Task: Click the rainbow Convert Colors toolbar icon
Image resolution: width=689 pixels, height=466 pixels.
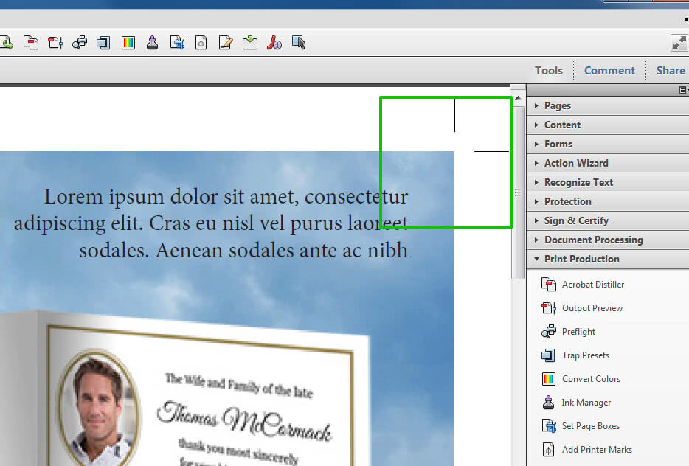Action: (x=128, y=43)
